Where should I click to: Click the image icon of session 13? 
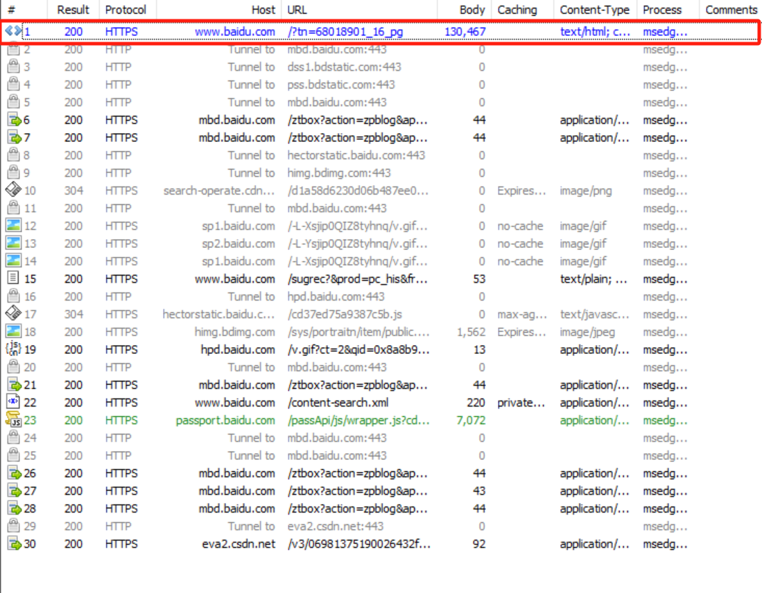point(13,243)
